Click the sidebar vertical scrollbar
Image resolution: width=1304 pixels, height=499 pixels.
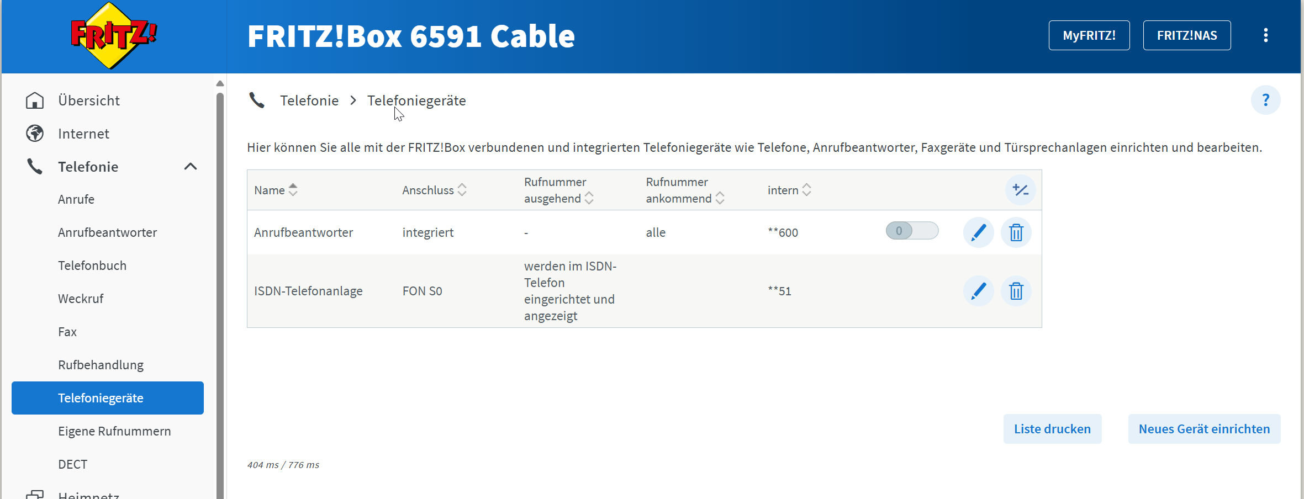(x=220, y=293)
